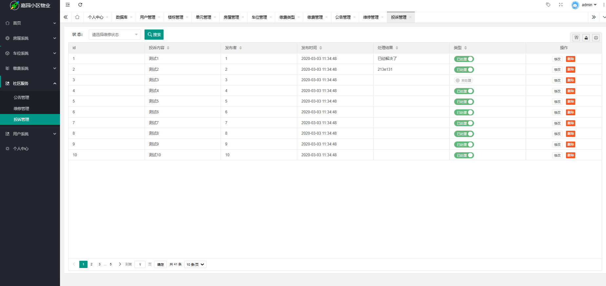Toggle 已处理 switch for row 测试7
The height and width of the screenshot is (286, 606).
tap(464, 123)
